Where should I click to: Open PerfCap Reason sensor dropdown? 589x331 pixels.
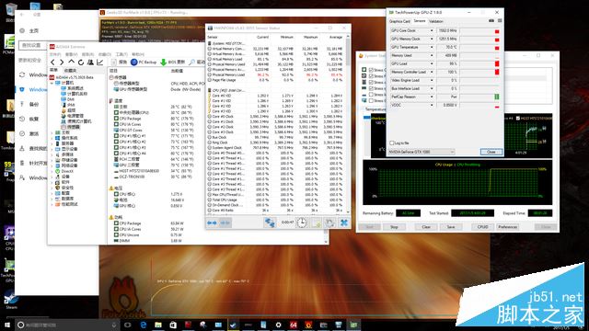pyautogui.click(x=432, y=97)
